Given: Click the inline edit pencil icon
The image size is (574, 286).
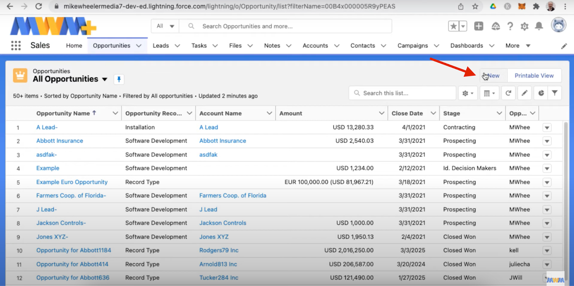Looking at the screenshot, I should pyautogui.click(x=524, y=93).
